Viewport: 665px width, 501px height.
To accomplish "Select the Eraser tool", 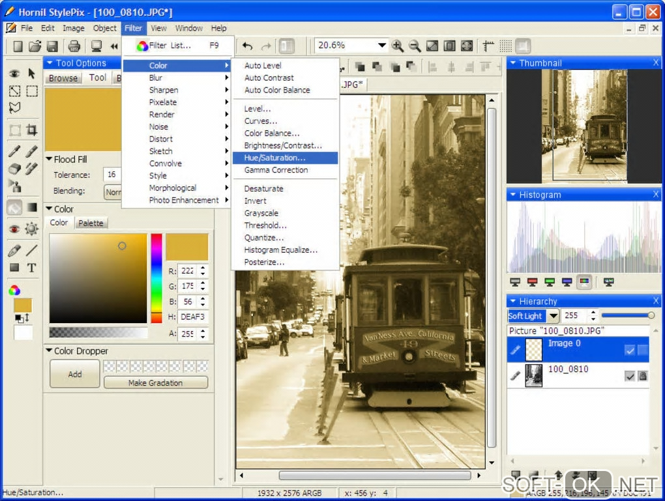I will pyautogui.click(x=14, y=169).
